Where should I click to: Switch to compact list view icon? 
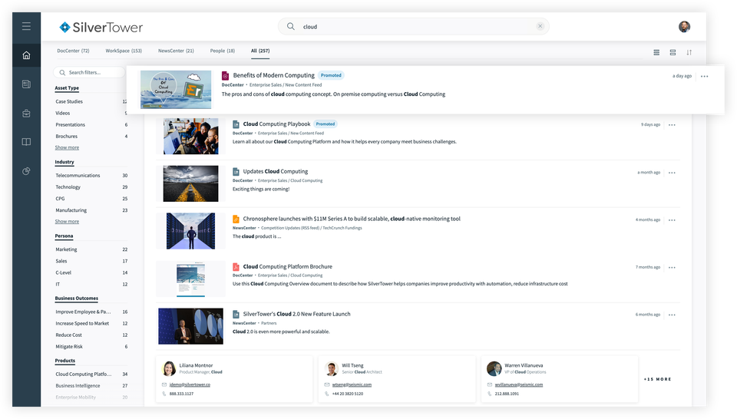pos(656,52)
